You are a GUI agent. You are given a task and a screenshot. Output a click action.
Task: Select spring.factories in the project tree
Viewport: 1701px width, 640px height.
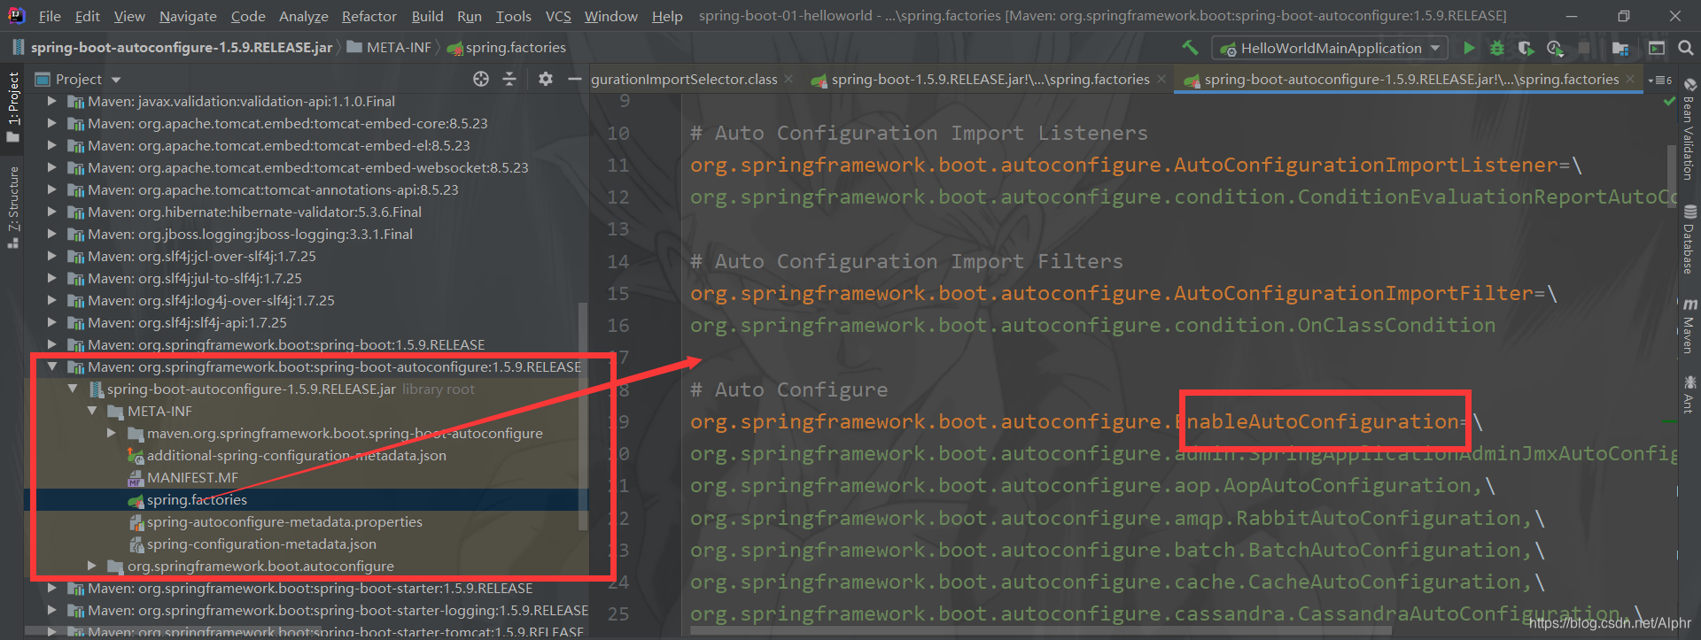tap(197, 499)
